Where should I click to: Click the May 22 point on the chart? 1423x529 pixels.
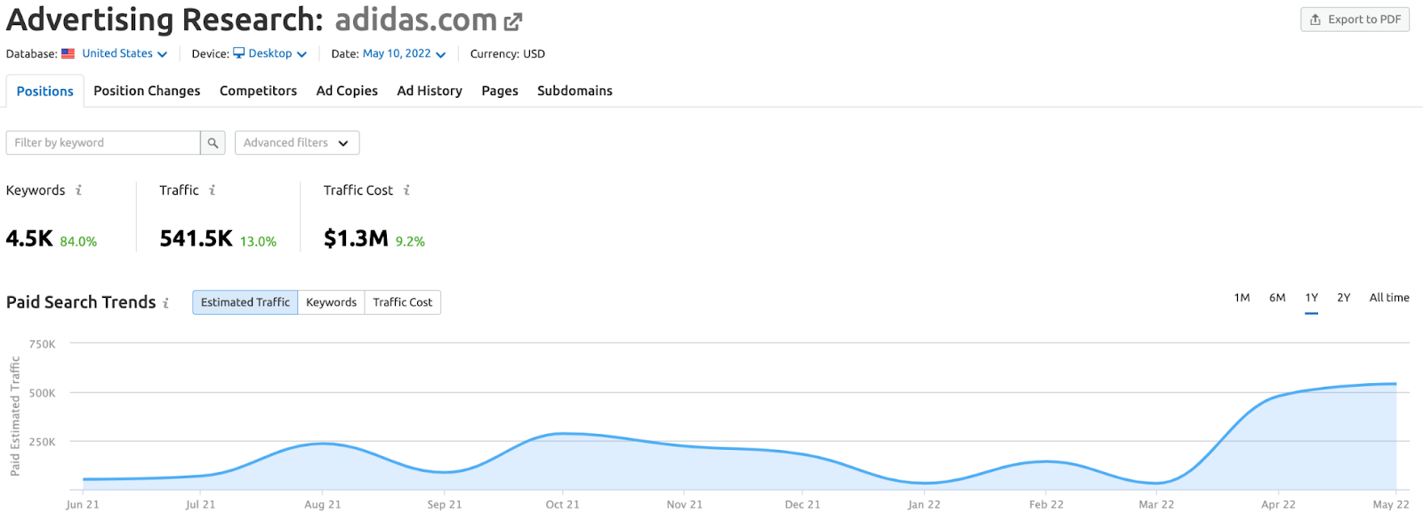(1395, 384)
